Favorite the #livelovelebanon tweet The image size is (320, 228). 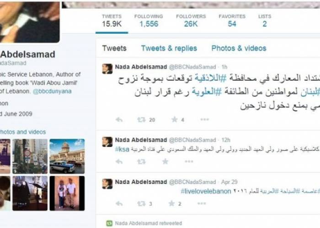tap(171, 203)
